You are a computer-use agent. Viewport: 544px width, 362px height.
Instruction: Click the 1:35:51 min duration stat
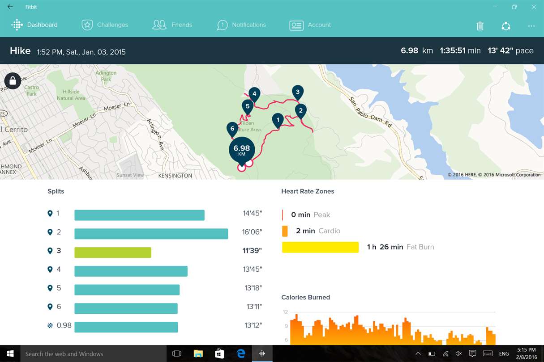[460, 51]
